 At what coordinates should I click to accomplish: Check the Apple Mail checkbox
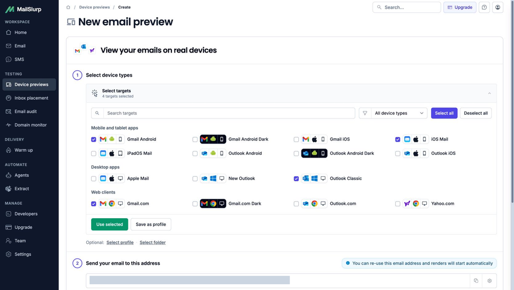(x=94, y=179)
